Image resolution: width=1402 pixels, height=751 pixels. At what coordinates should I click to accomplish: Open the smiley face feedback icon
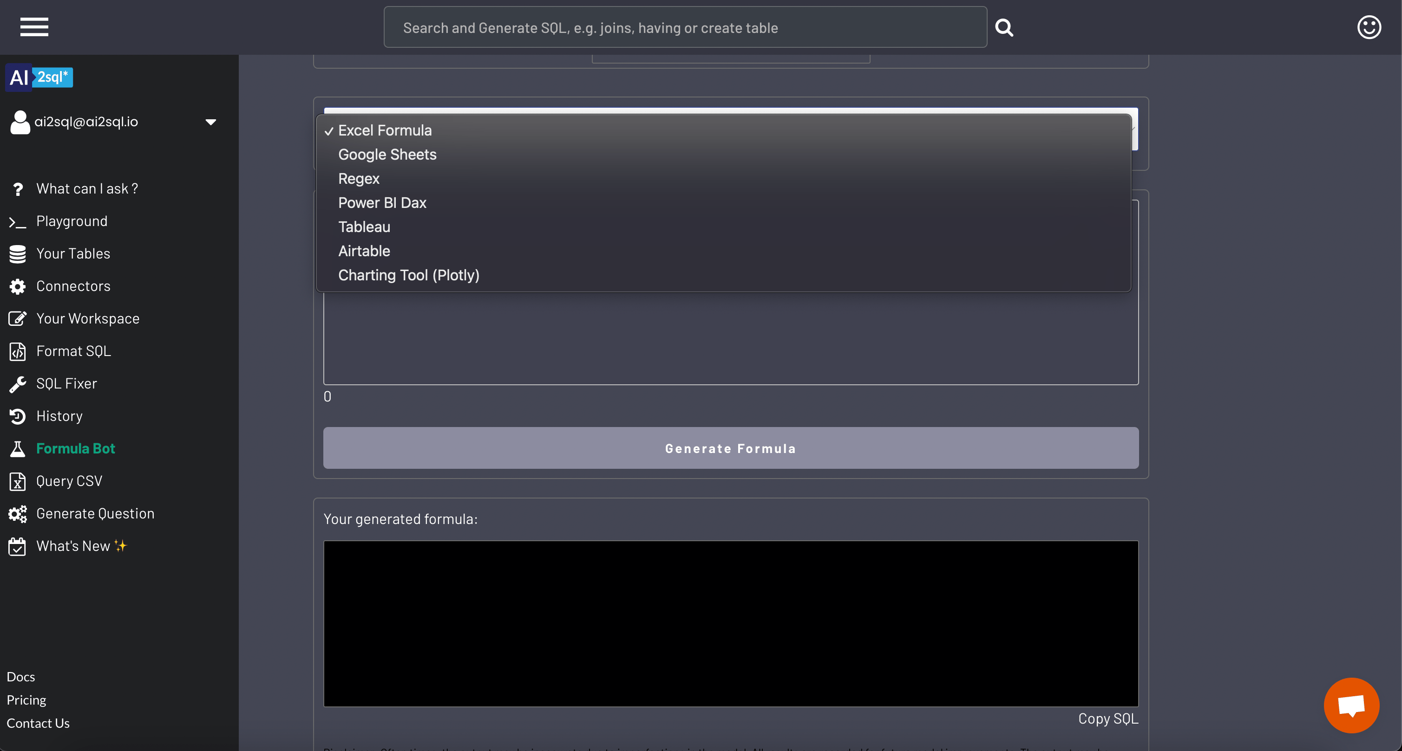[x=1369, y=27]
